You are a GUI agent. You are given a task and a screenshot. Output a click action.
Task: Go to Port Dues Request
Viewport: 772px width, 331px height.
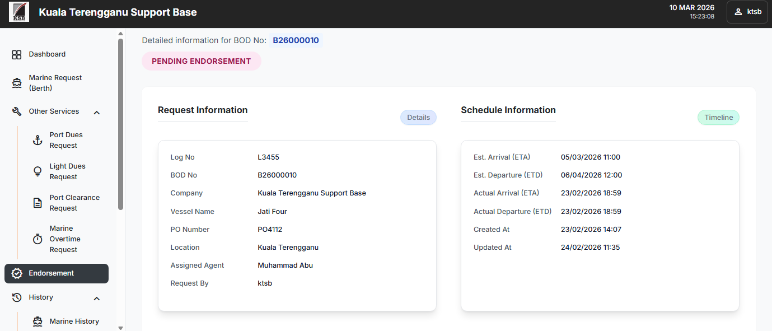(66, 140)
